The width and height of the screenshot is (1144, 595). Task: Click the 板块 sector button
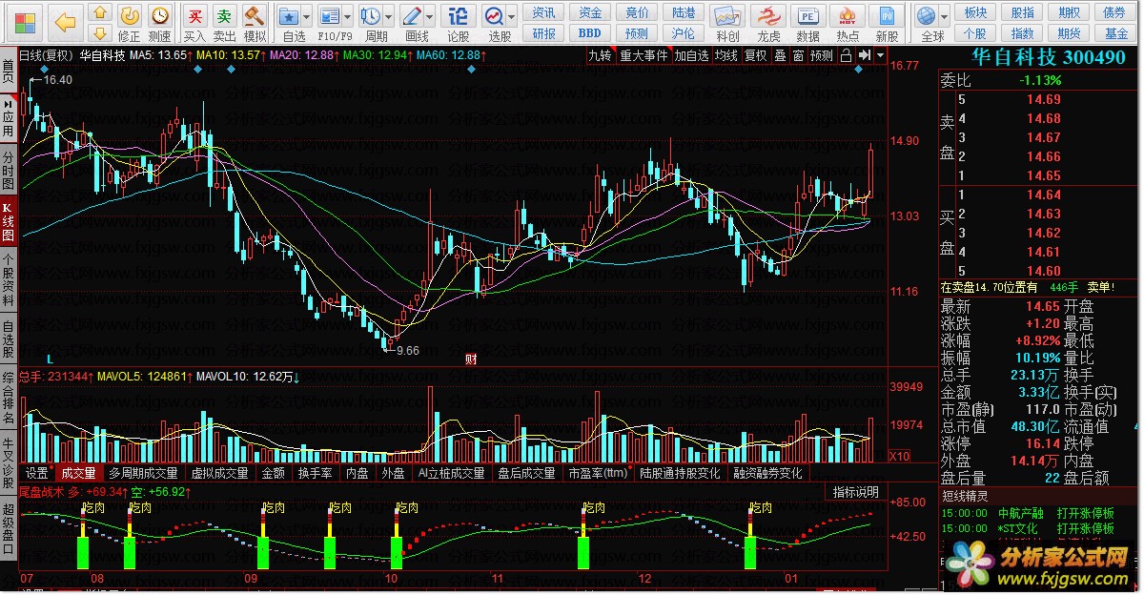pyautogui.click(x=975, y=12)
